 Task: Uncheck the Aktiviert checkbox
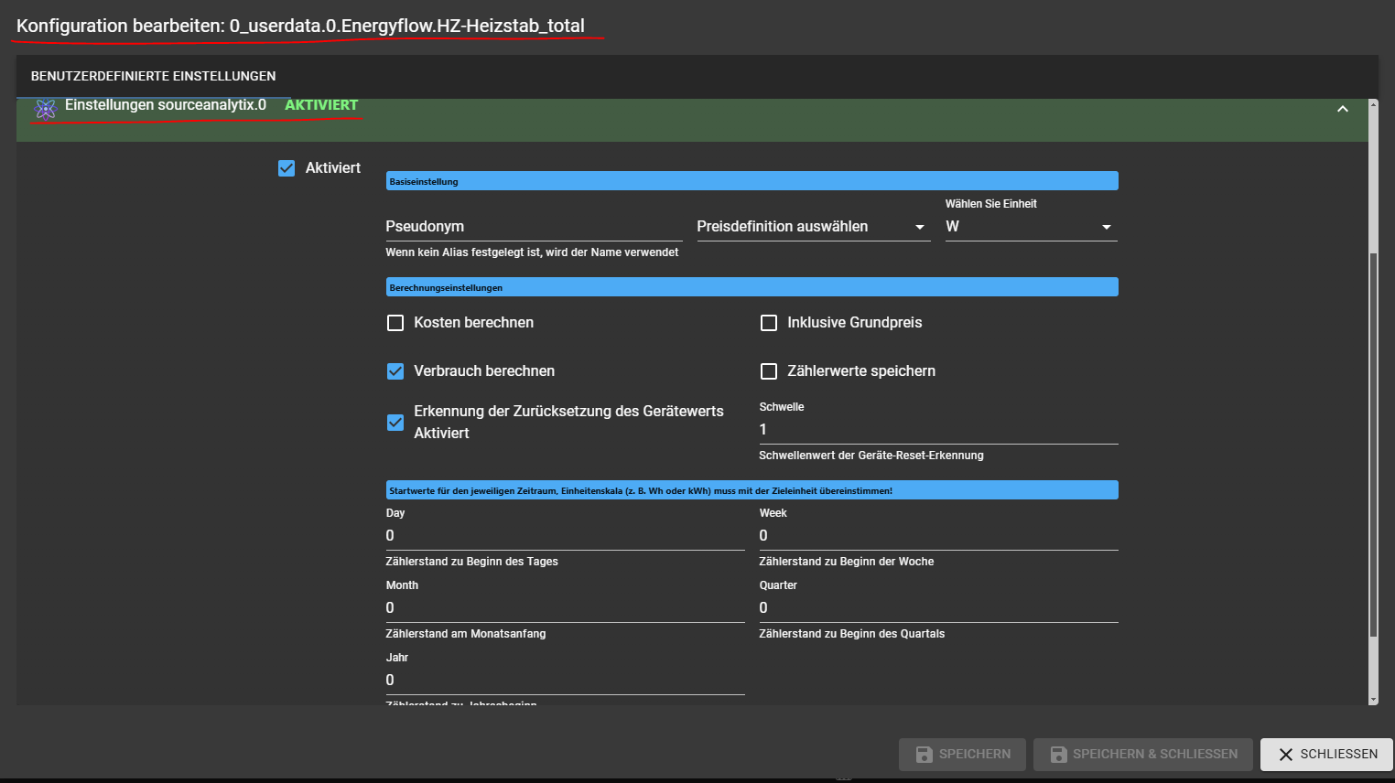point(287,168)
